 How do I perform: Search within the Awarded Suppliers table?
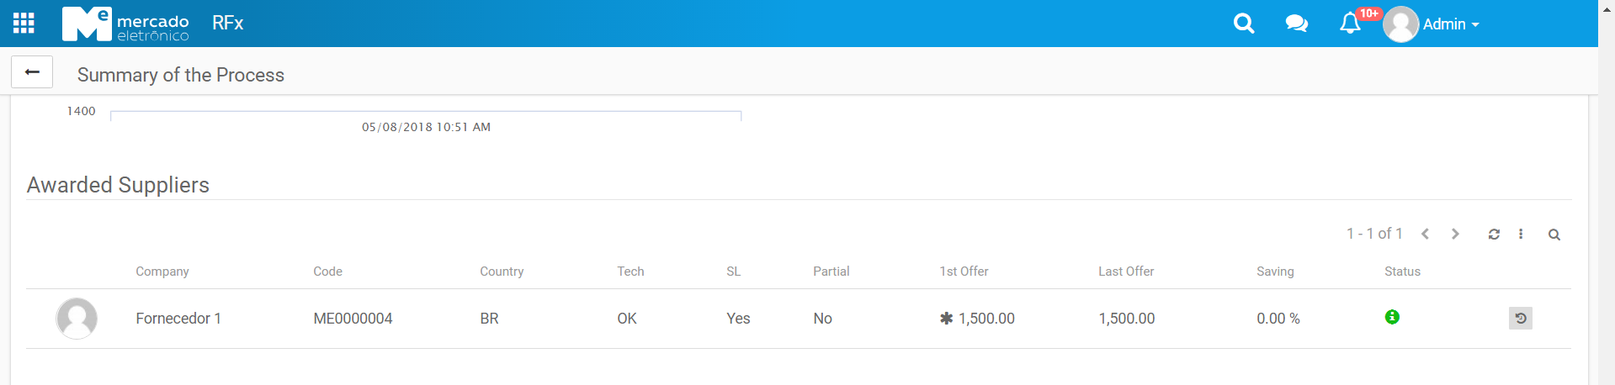(x=1554, y=235)
